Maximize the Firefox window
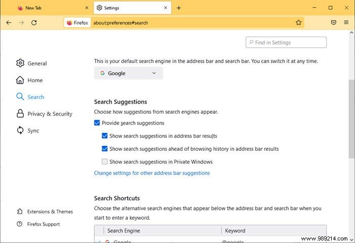 tap(330, 8)
